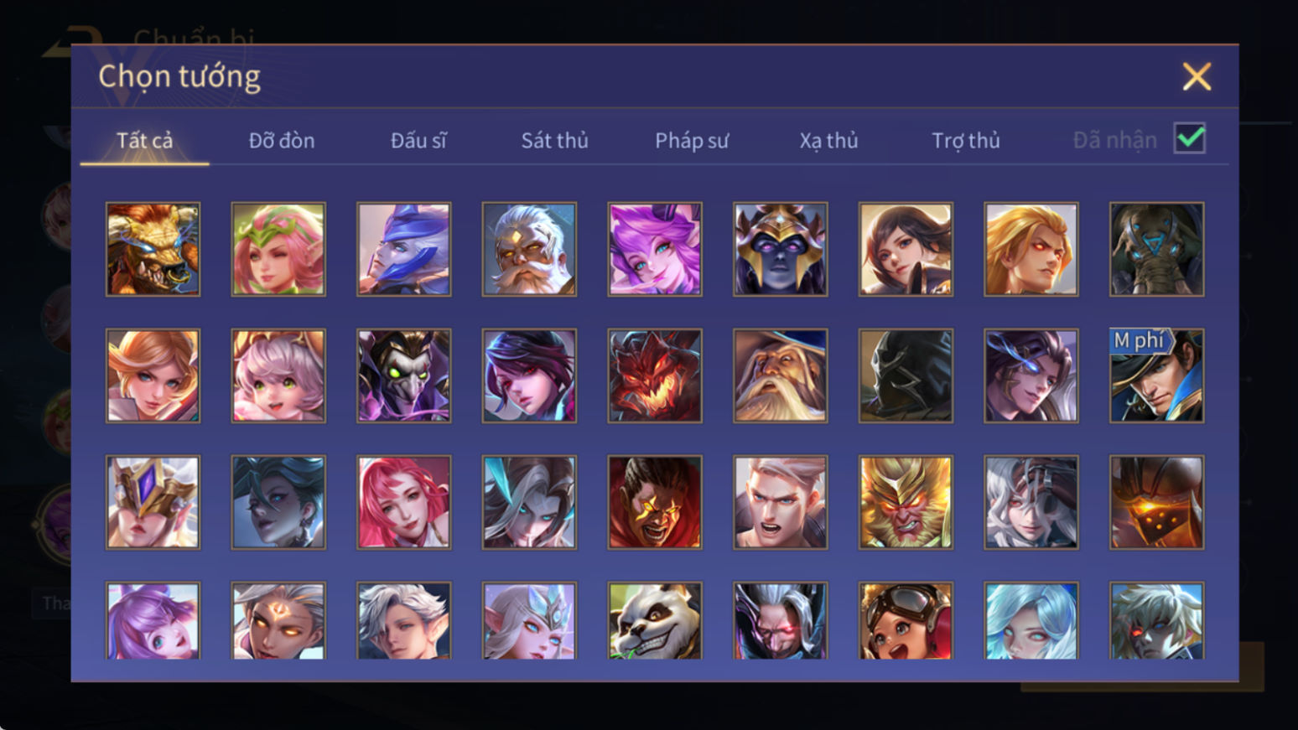Select the dark masked hooded hero
This screenshot has height=730, width=1298.
(906, 375)
